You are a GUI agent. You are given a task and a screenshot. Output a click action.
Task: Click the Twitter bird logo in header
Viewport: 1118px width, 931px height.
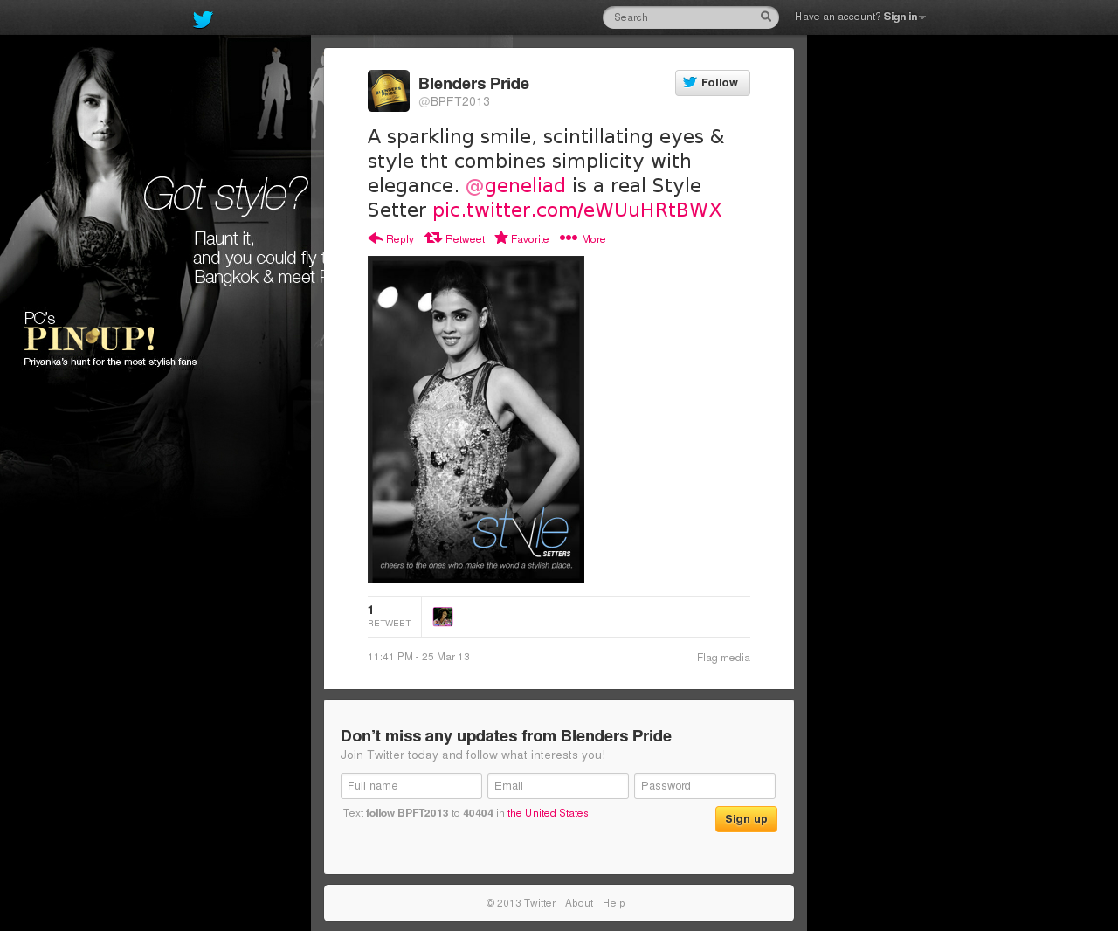click(x=203, y=18)
